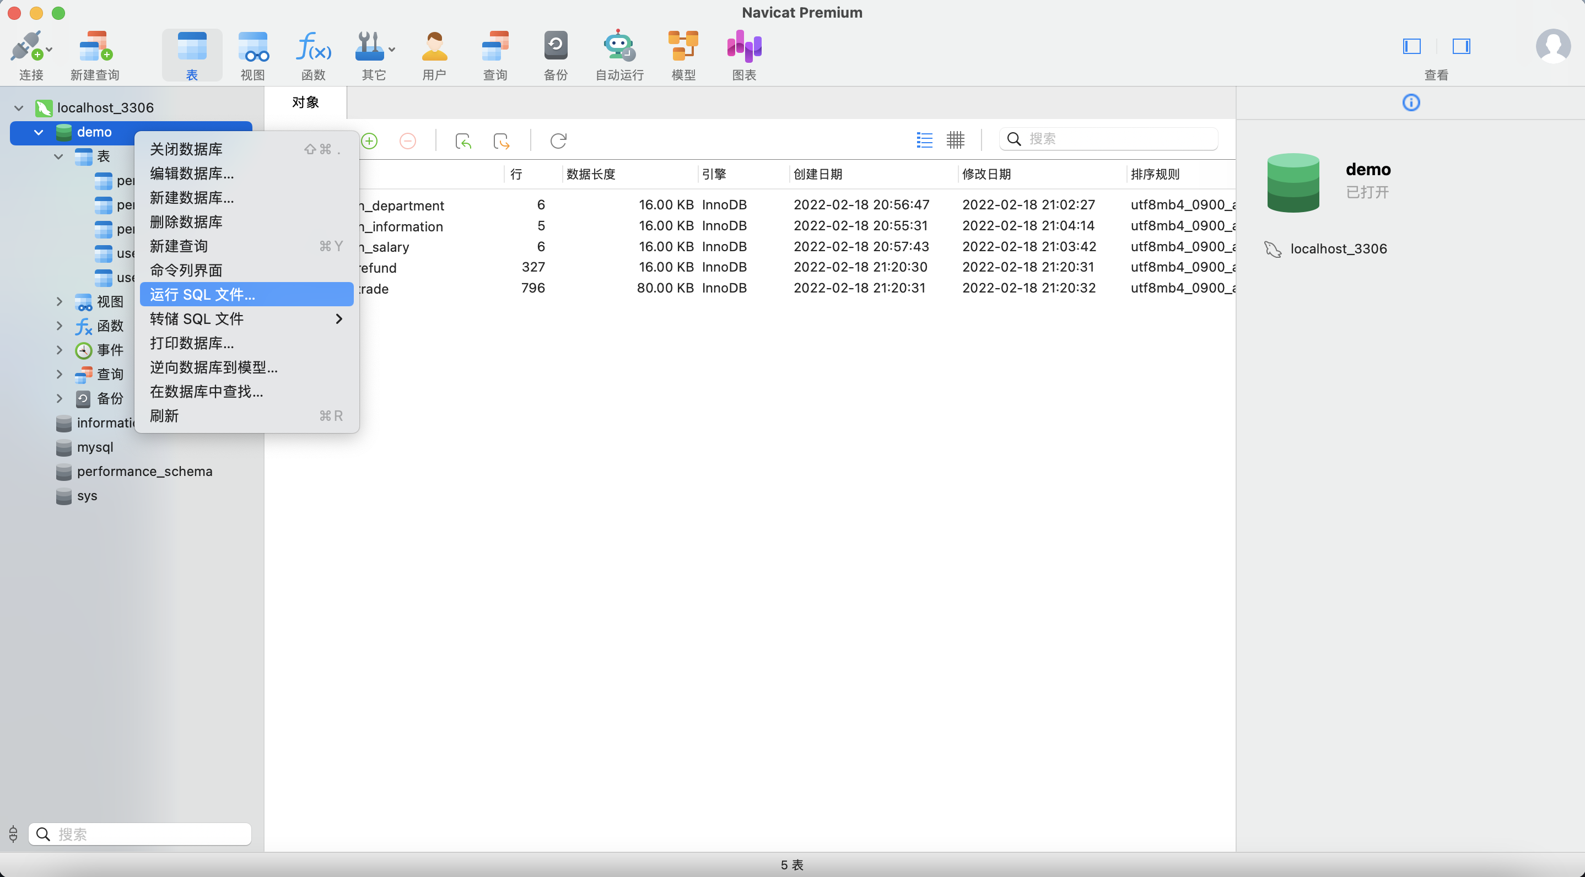Click the info panel icon
This screenshot has height=877, width=1585.
tap(1411, 102)
